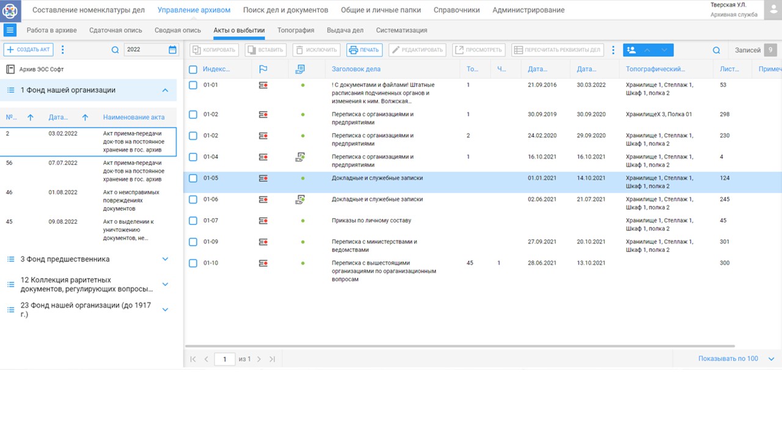Viewport: 782px width, 440px height.
Task: Click the calendar icon in the 2022 year field
Action: coord(172,50)
